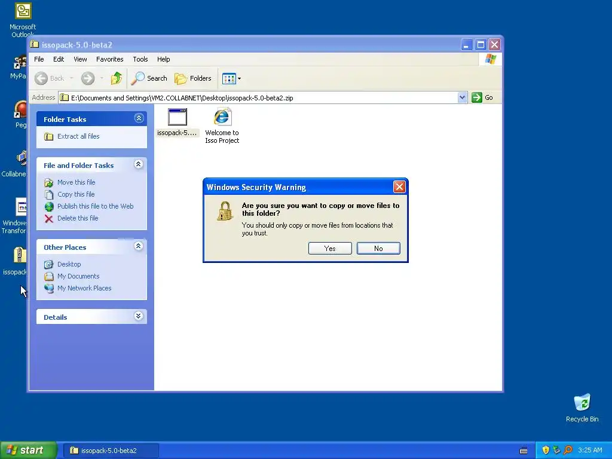Click Publish this file to the Web
612x459 pixels.
click(95, 206)
